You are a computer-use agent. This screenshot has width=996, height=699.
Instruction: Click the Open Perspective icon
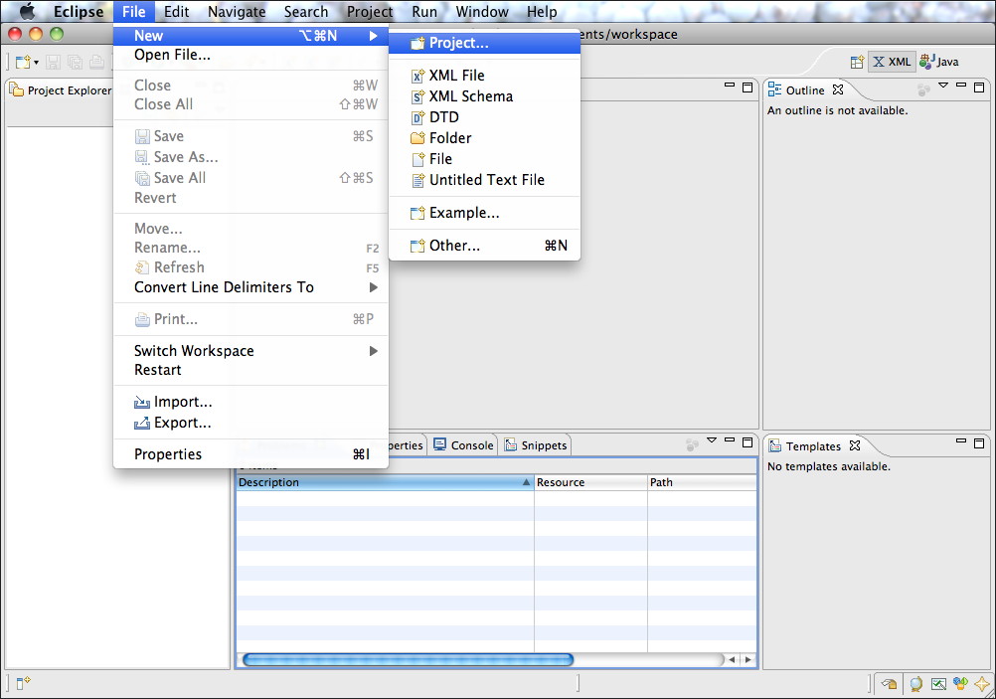[857, 62]
